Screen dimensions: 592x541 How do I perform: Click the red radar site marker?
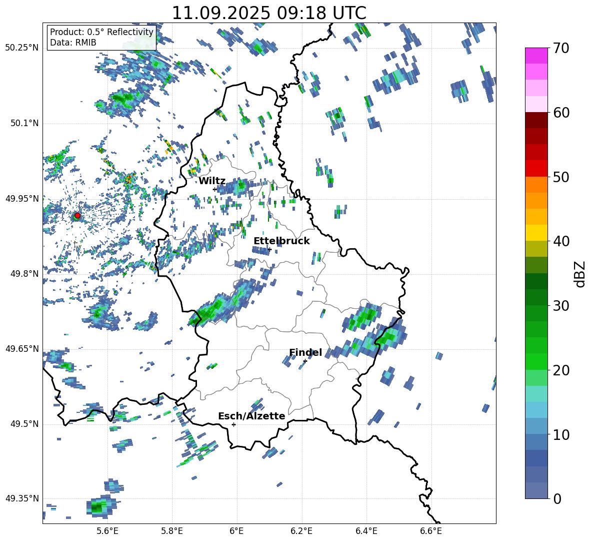point(77,216)
